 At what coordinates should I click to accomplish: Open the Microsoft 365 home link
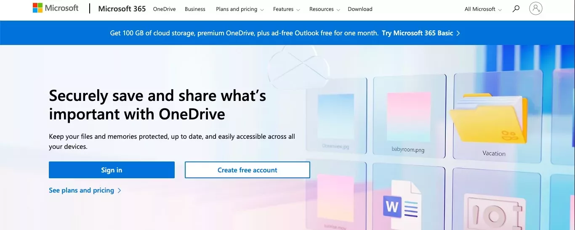pos(122,9)
